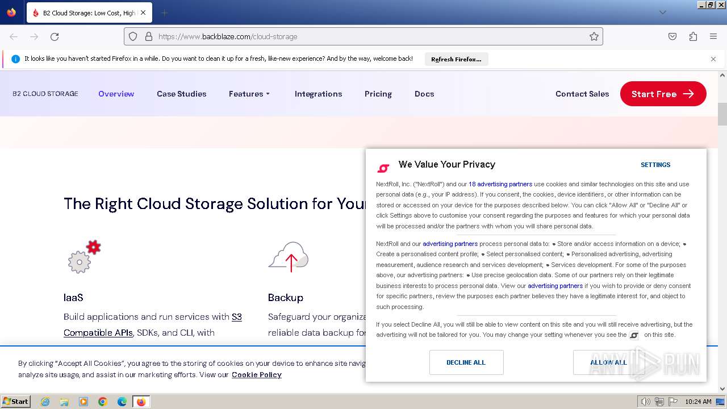Screen dimensions: 727x409
Task: Click the scrollbar down arrow
Action: [x=722, y=389]
